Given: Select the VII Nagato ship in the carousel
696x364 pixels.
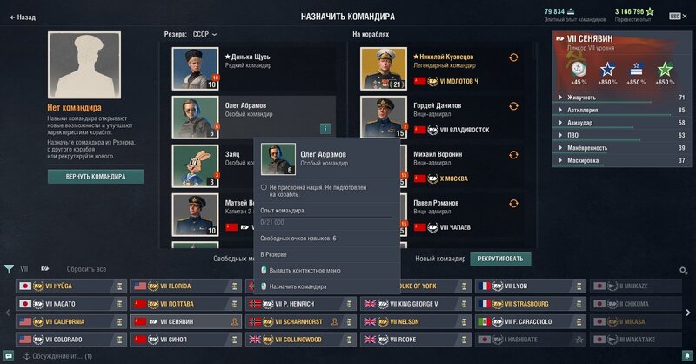Looking at the screenshot, I should [71, 304].
